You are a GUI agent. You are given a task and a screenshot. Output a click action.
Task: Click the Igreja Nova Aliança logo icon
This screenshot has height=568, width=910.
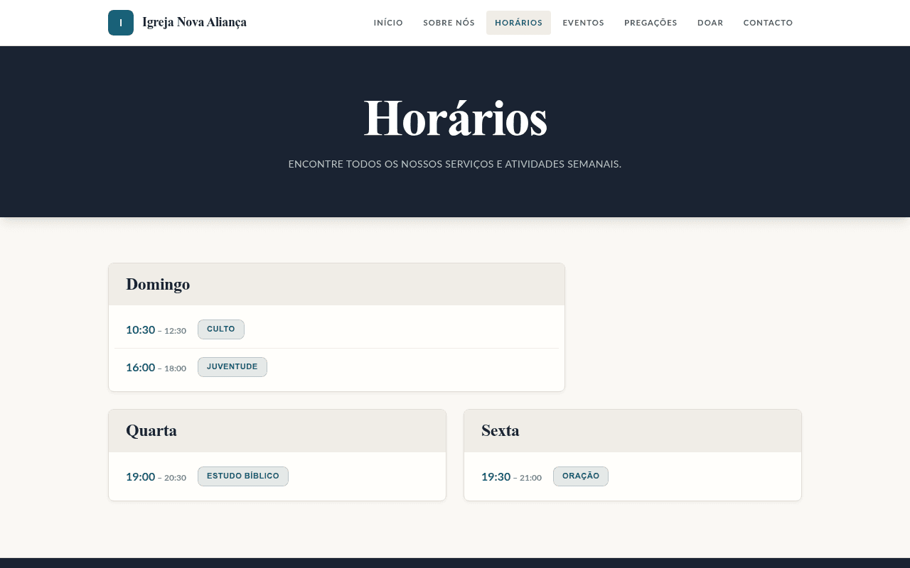(x=121, y=23)
